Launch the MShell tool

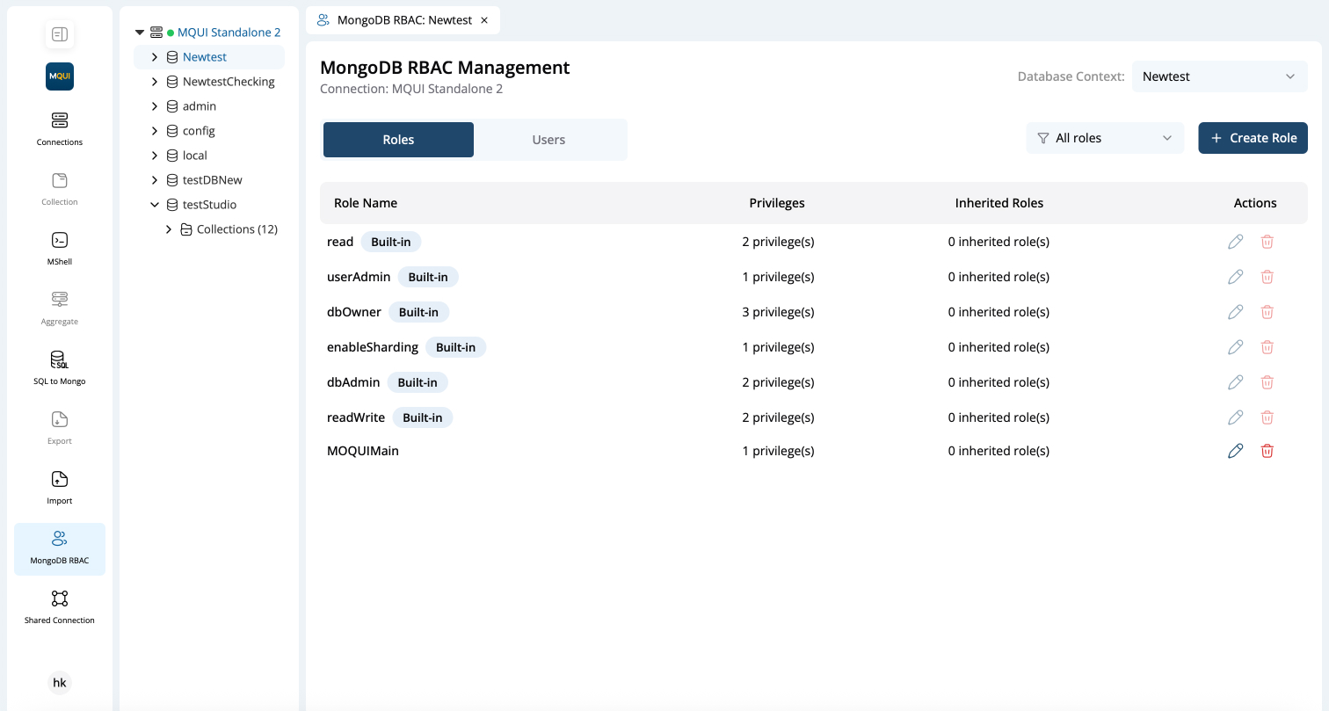click(x=60, y=240)
